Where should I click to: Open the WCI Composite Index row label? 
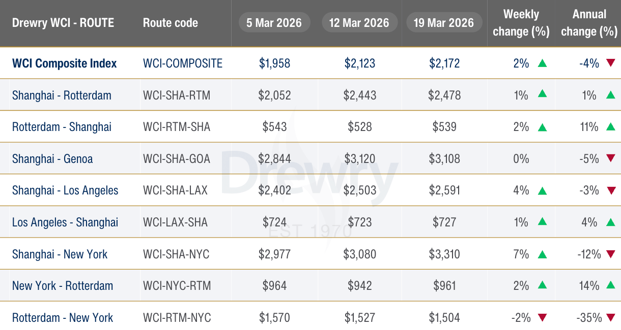pos(65,63)
